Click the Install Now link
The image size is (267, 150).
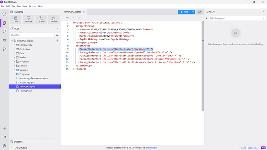[151, 148]
